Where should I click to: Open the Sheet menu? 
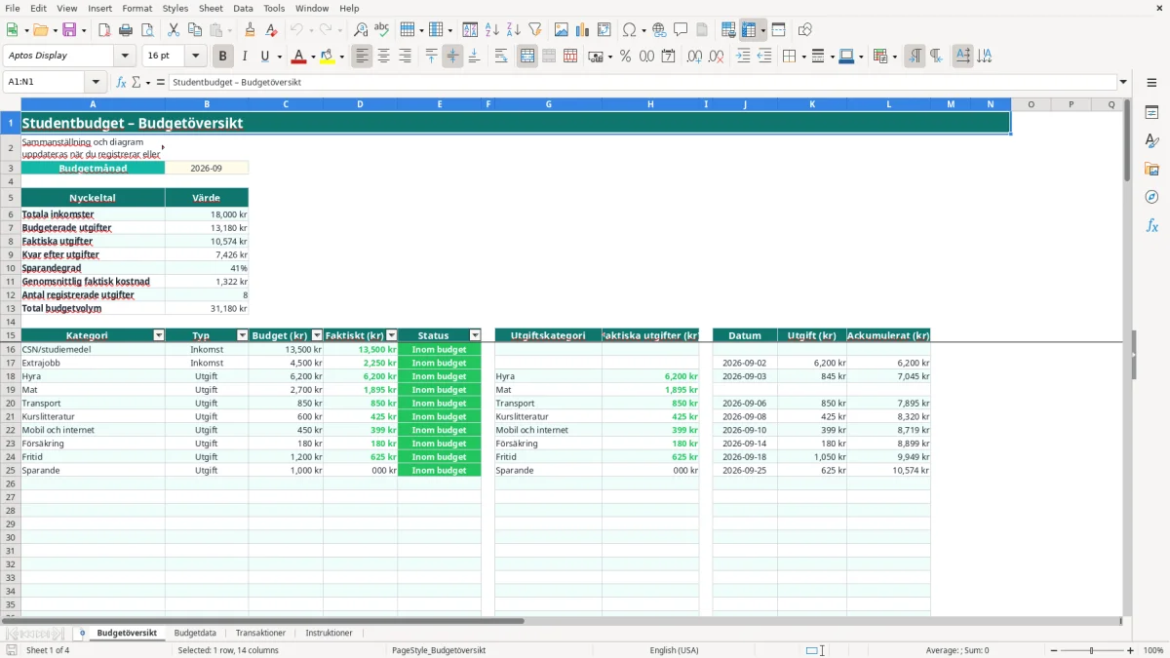click(211, 8)
